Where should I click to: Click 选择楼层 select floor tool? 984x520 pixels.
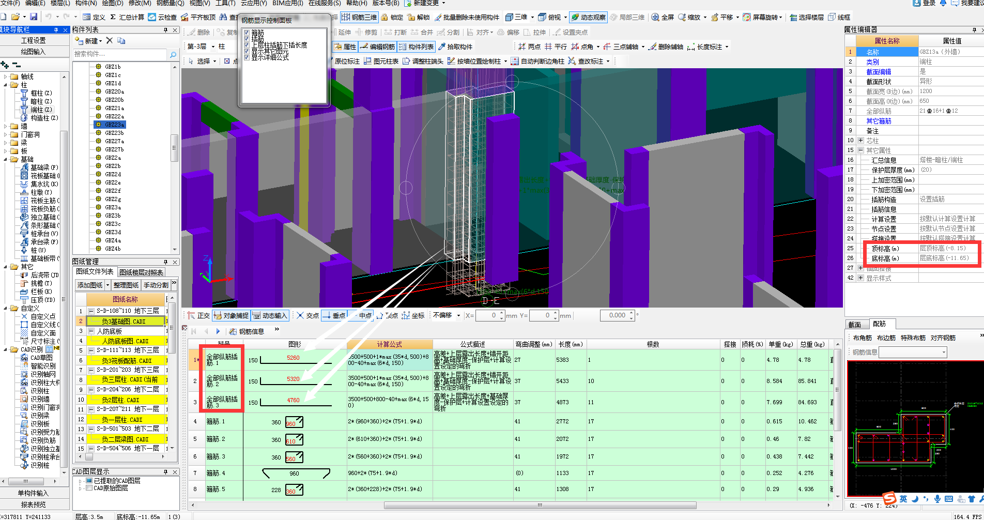click(x=807, y=17)
